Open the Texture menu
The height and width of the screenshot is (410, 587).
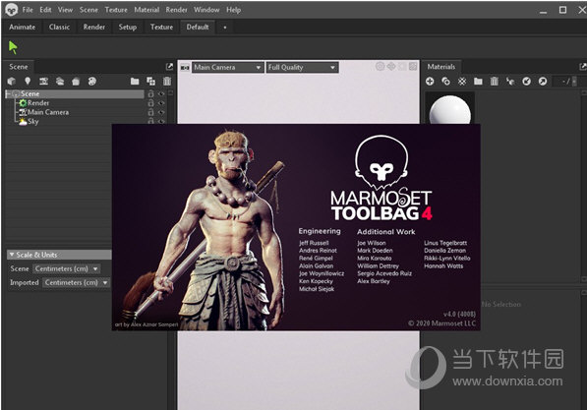click(x=116, y=10)
